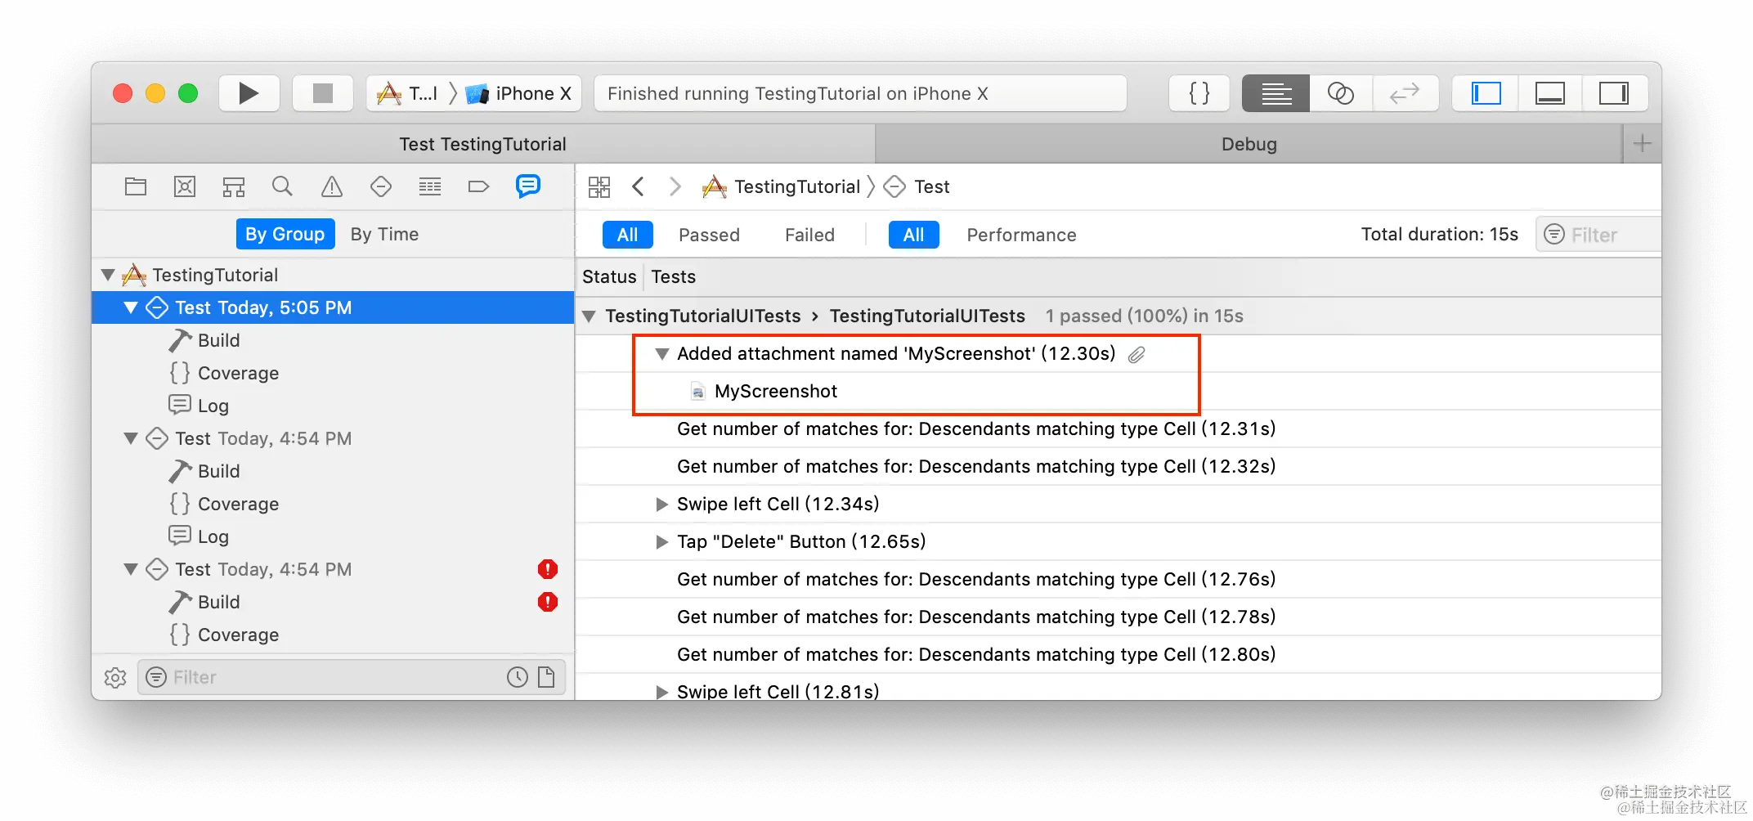This screenshot has height=821, width=1753.
Task: Expand the Tap "Delete" Button (12.65s) step
Action: pyautogui.click(x=662, y=541)
